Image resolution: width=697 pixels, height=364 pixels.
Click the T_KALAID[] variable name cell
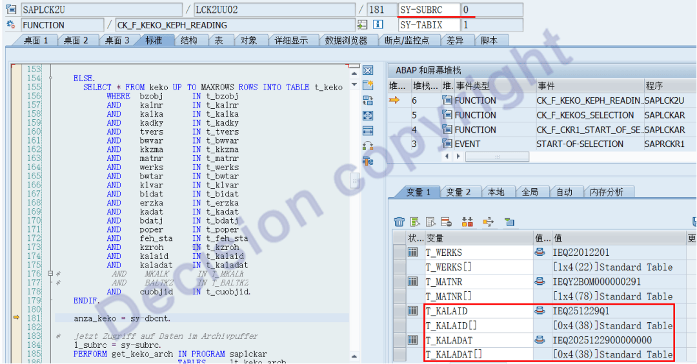click(478, 326)
